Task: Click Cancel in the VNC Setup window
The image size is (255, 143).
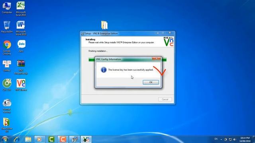Action: point(165,99)
